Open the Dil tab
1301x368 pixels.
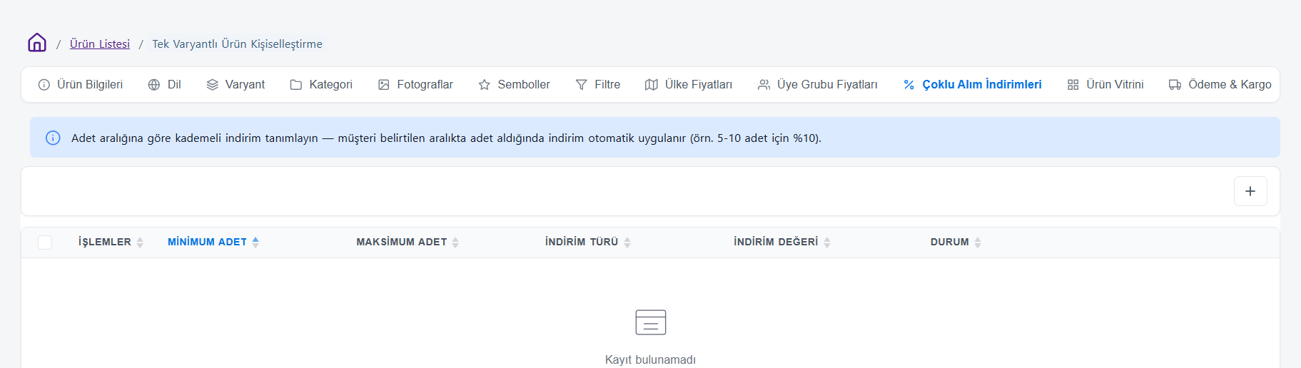click(165, 84)
